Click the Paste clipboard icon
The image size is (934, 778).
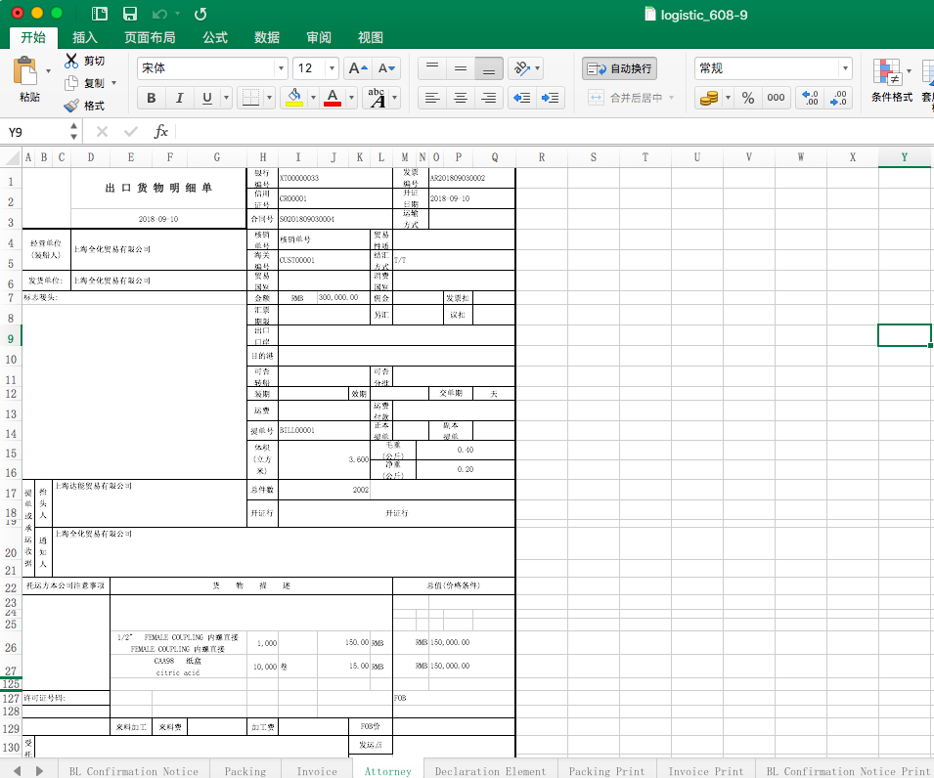point(27,71)
